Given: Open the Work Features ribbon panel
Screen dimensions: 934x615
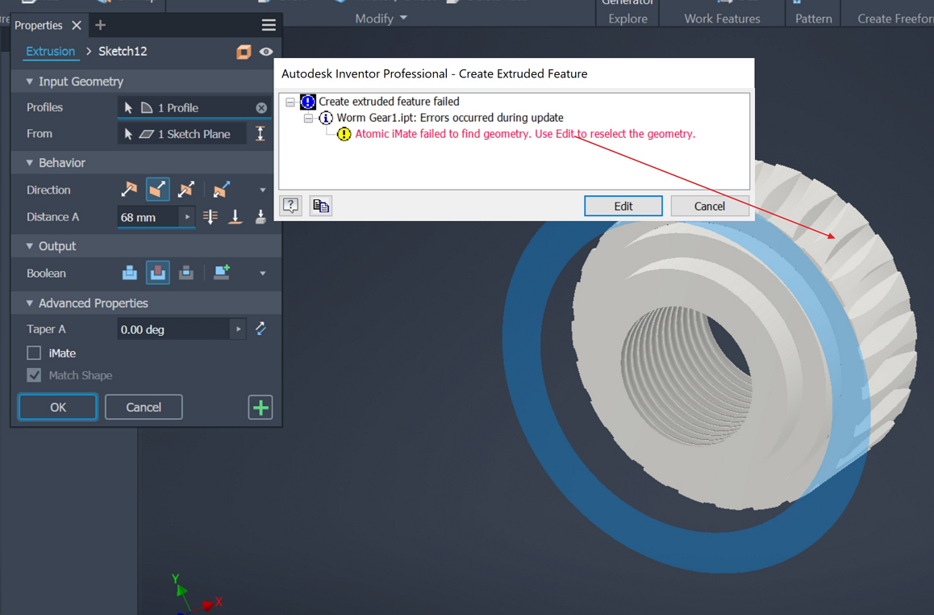Looking at the screenshot, I should coord(722,19).
